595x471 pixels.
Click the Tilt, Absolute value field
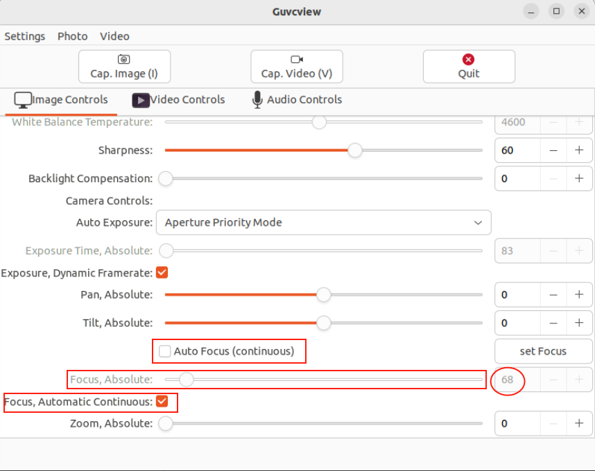(517, 323)
